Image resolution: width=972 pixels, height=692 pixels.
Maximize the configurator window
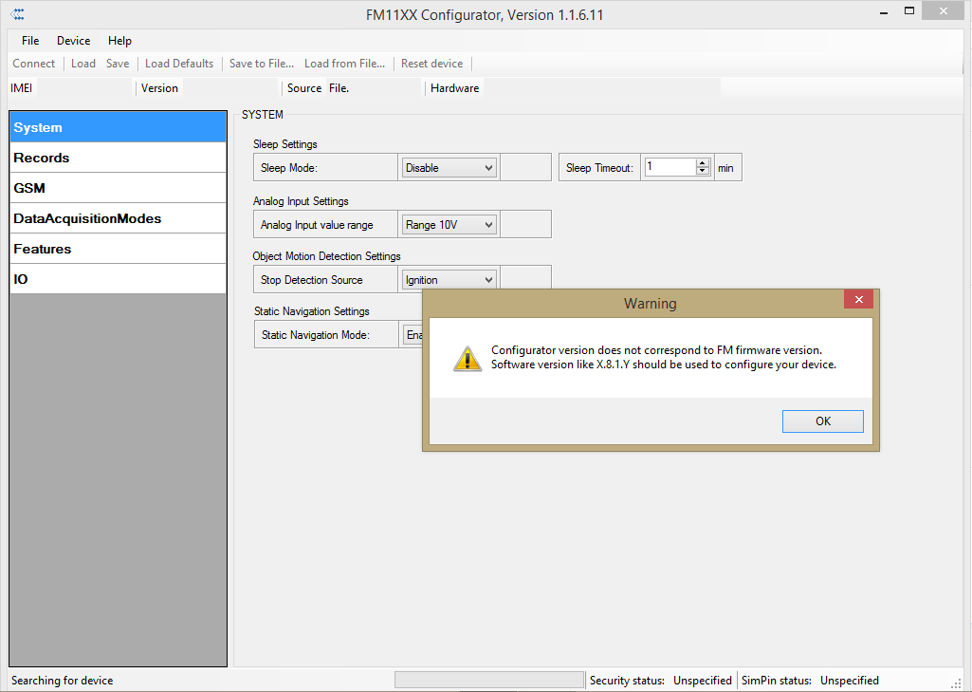click(x=909, y=11)
